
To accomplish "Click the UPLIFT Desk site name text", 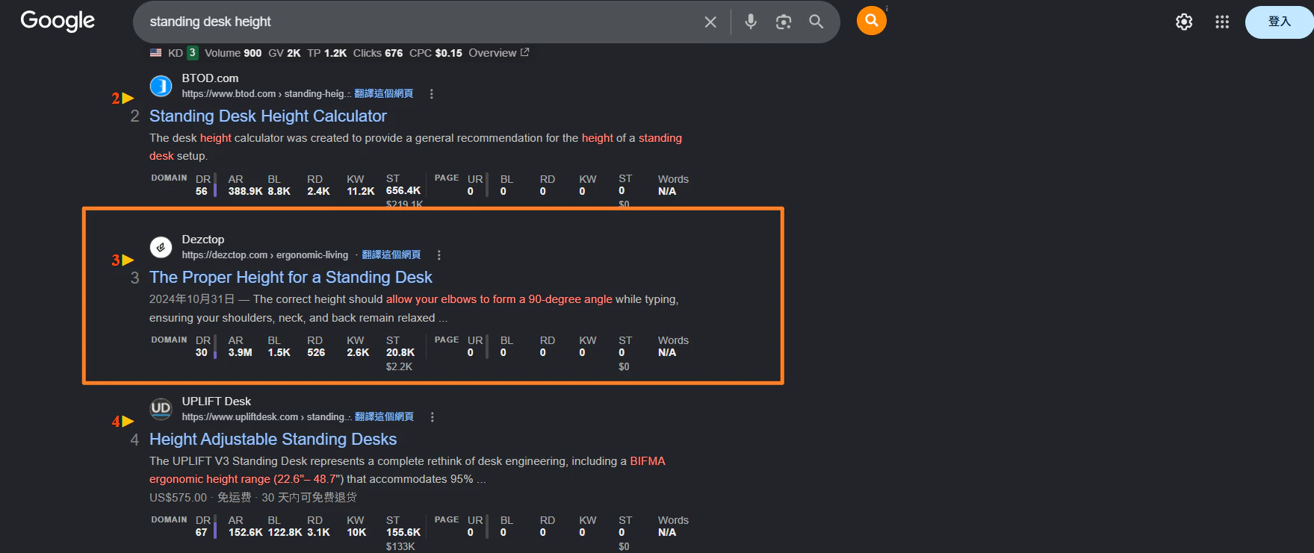I will pyautogui.click(x=217, y=402).
